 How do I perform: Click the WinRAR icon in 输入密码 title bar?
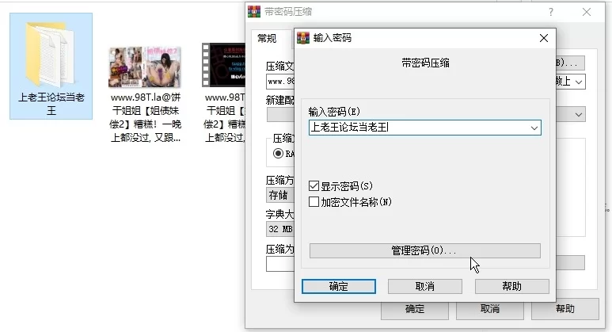[x=303, y=37]
